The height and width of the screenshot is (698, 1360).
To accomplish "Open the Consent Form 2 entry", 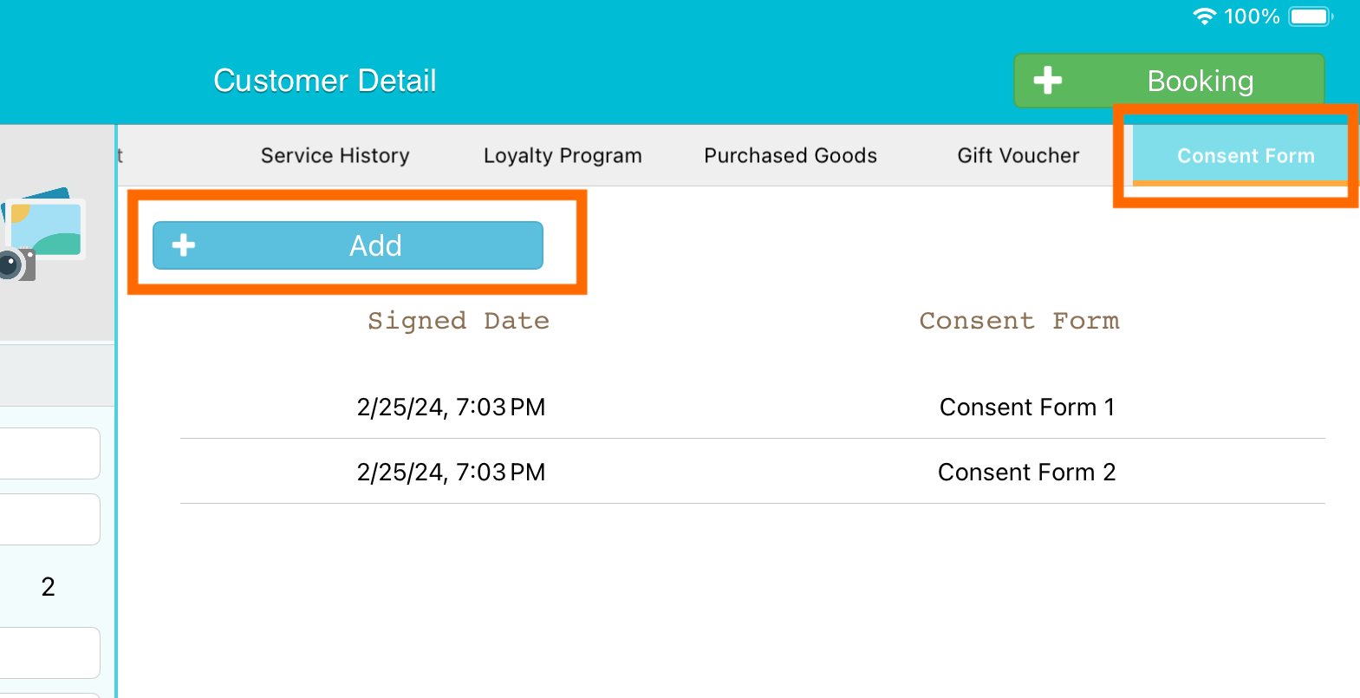I will 1027,472.
